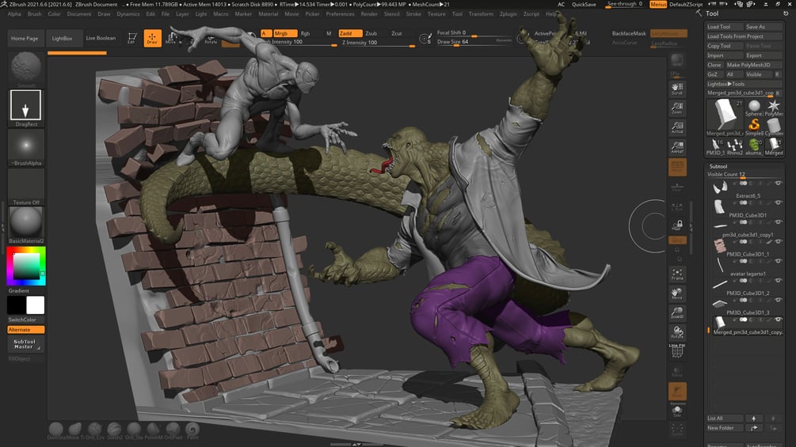Open the Stroke menu
The width and height of the screenshot is (796, 447).
click(x=413, y=14)
